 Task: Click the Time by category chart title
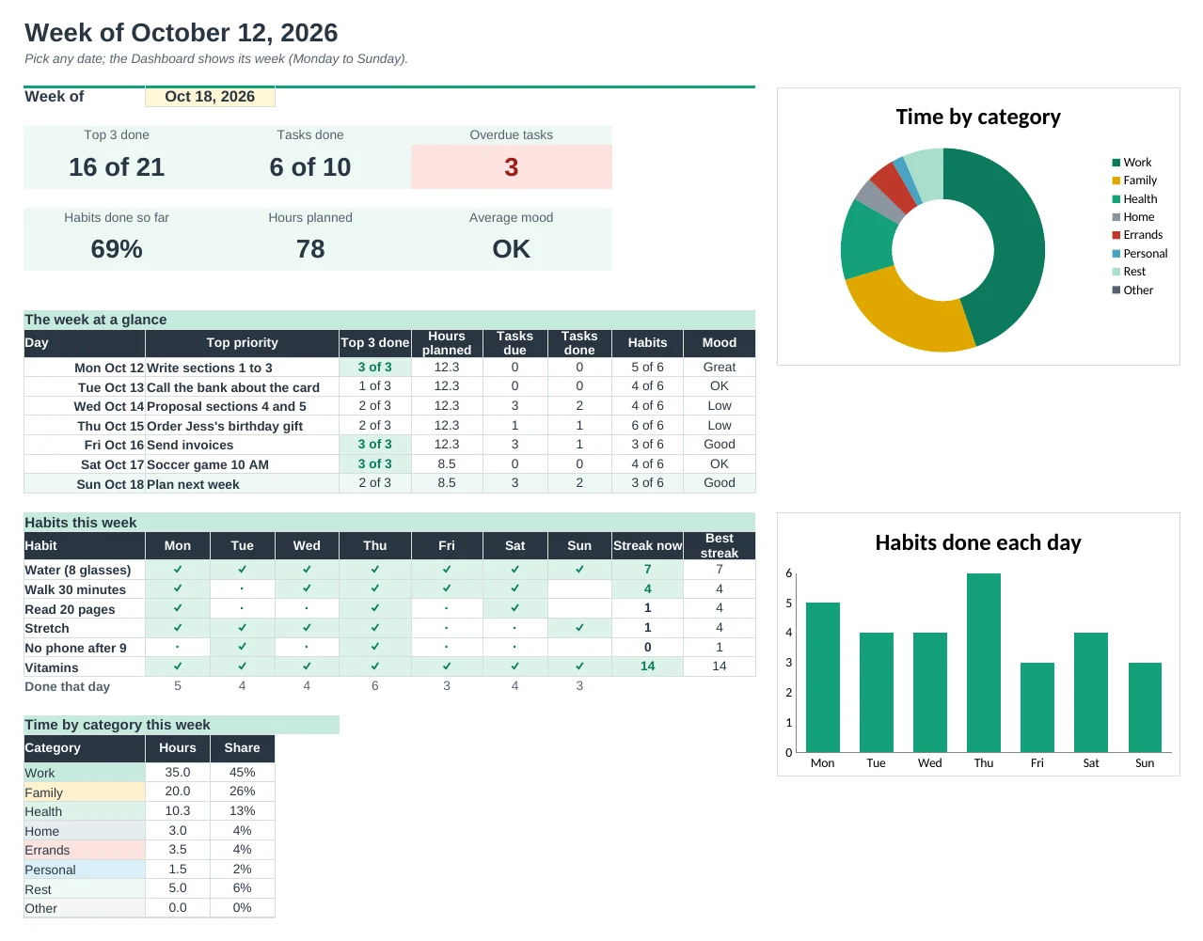click(x=978, y=117)
